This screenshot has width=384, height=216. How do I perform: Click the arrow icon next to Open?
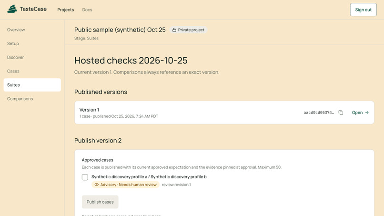pos(367,113)
